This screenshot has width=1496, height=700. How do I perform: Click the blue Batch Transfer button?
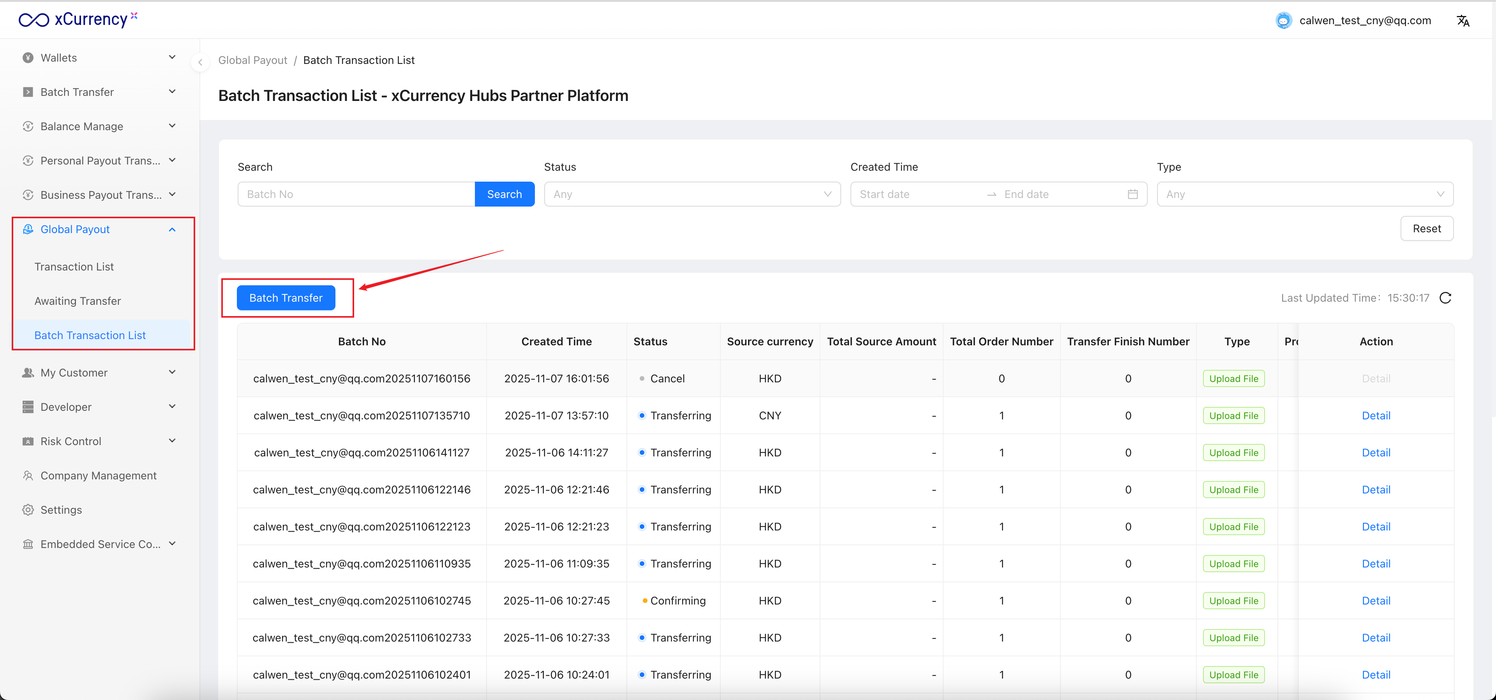[x=286, y=298]
